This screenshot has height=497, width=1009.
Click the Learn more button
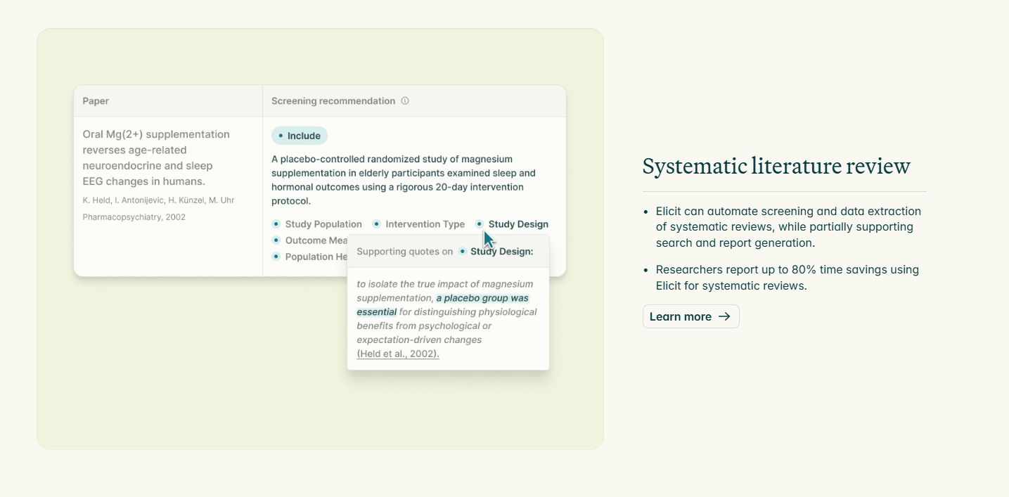pyautogui.click(x=690, y=316)
